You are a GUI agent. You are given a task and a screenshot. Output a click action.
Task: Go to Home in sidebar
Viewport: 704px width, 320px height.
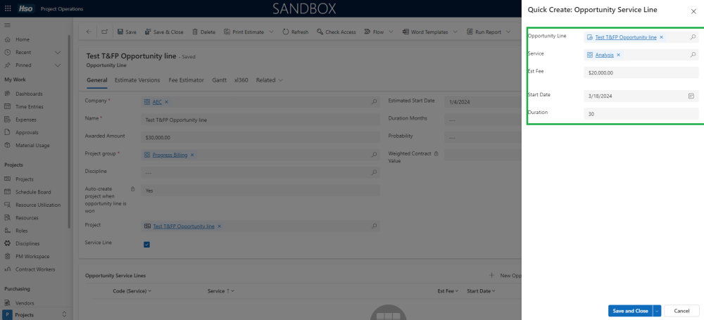[23, 39]
